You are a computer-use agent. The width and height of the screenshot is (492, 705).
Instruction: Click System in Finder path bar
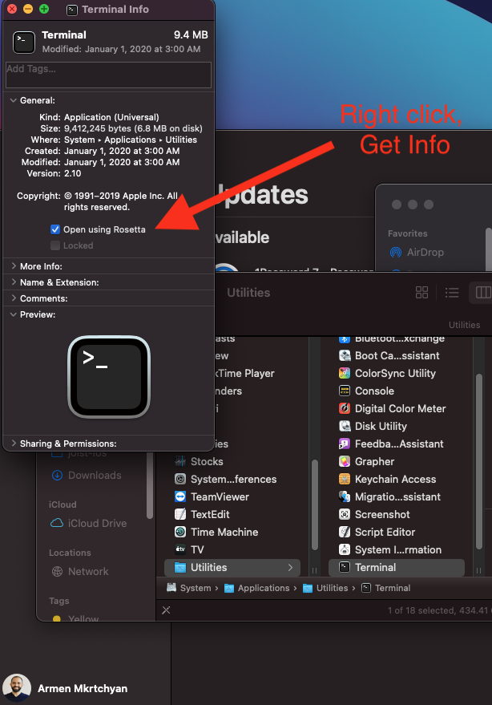pyautogui.click(x=189, y=588)
